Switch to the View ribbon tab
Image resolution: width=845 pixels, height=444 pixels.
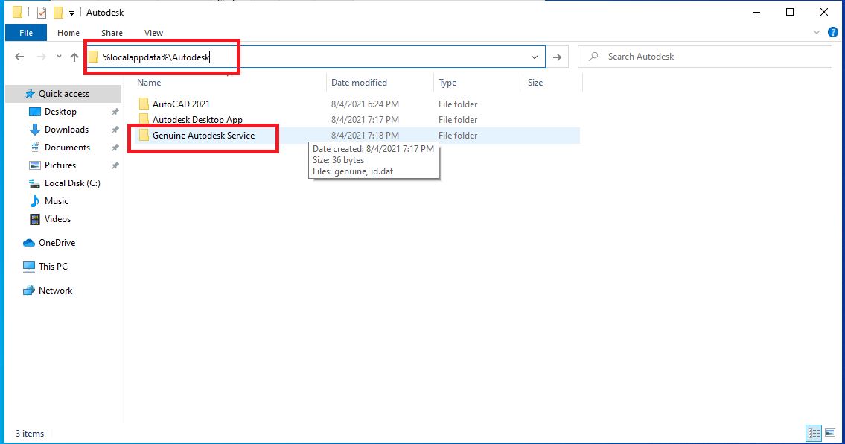(x=154, y=33)
